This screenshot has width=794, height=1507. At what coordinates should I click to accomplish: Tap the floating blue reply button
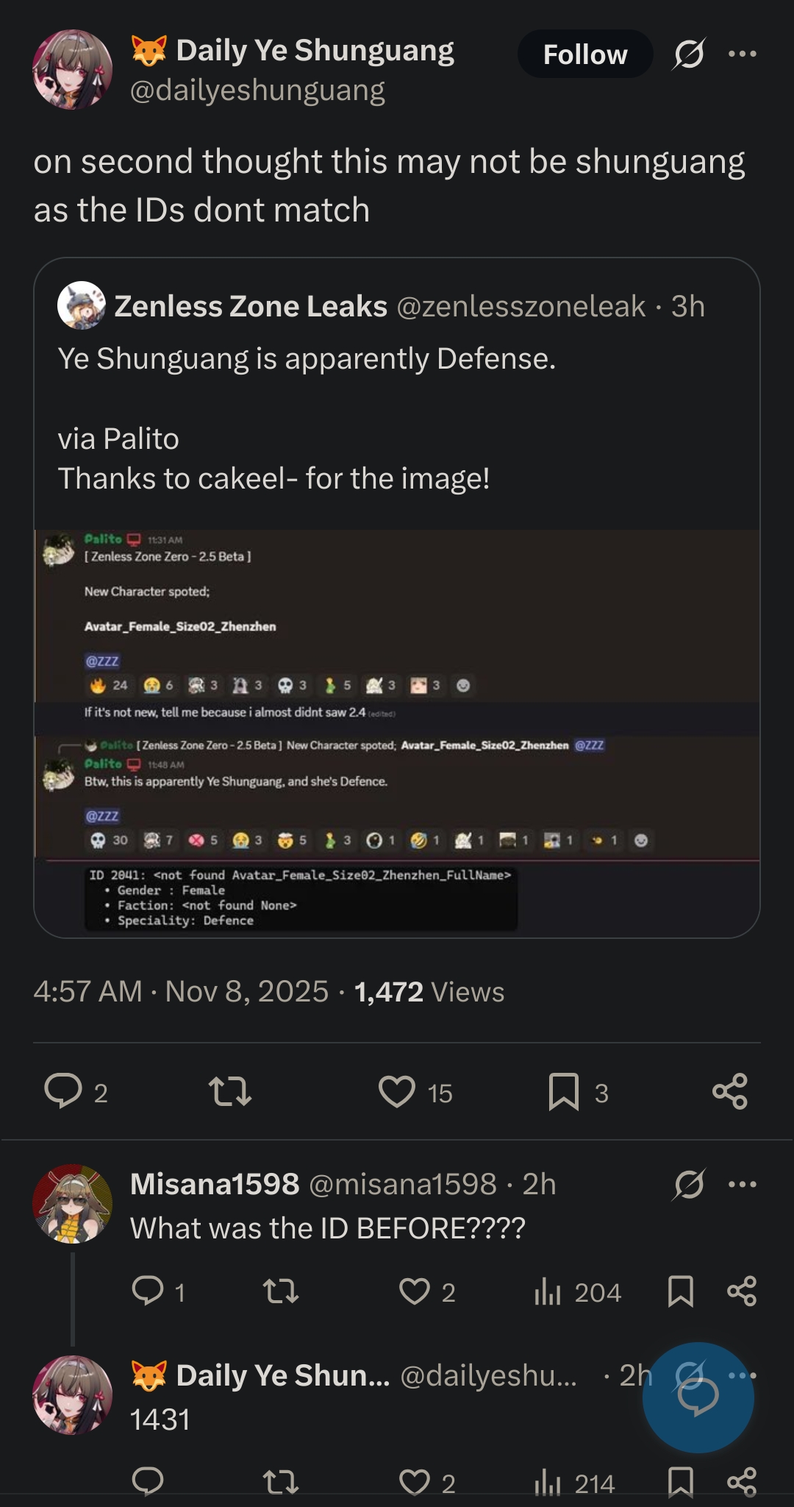[698, 1397]
